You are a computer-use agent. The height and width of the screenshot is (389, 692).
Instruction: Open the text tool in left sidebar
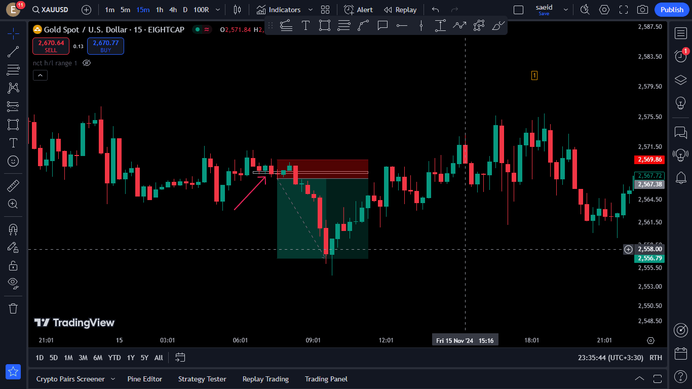click(x=13, y=143)
